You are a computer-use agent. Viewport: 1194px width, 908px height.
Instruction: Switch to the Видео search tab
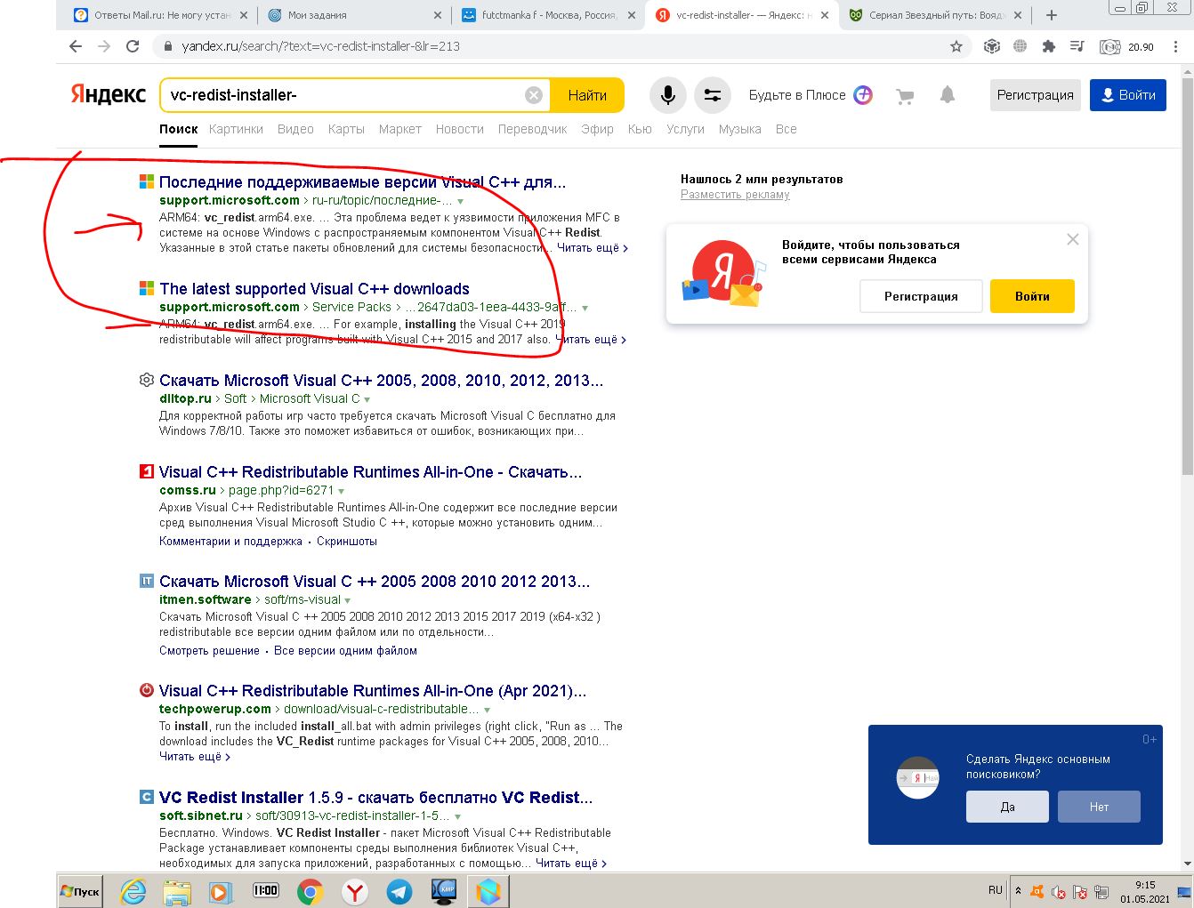(x=295, y=129)
